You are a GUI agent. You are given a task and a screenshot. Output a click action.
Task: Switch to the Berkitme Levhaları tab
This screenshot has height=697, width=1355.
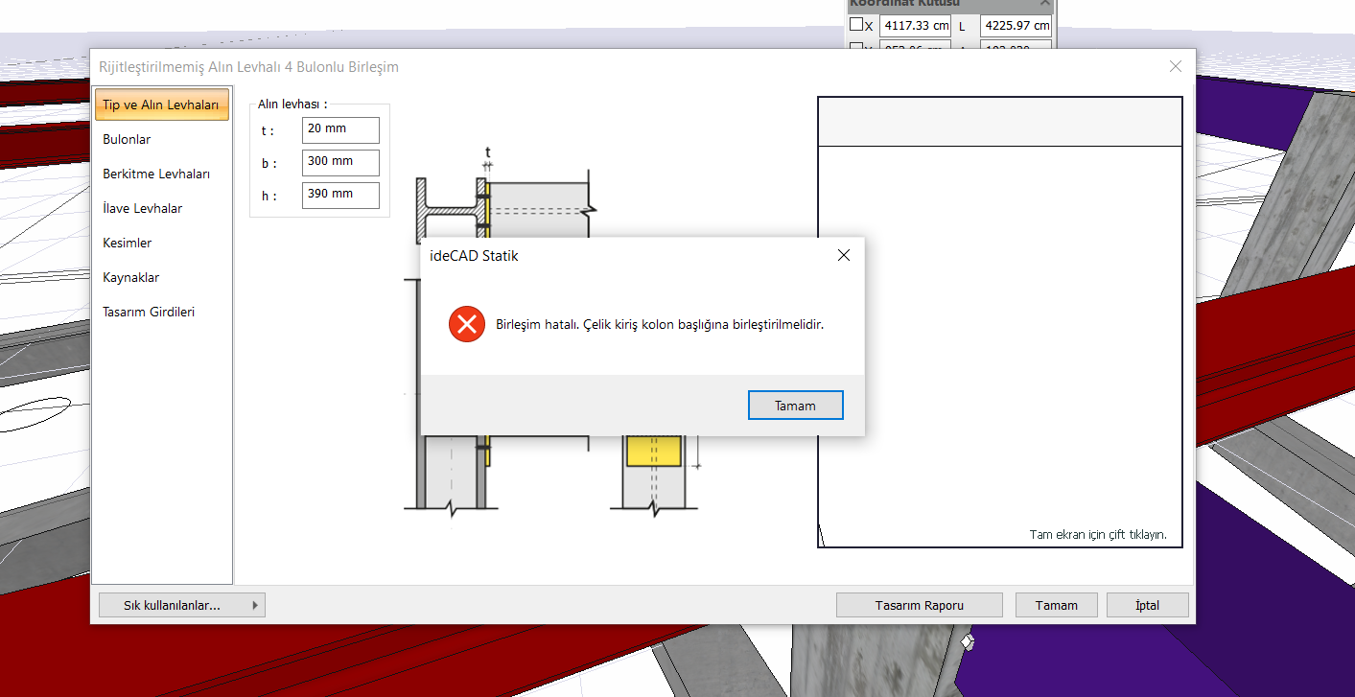[x=156, y=174]
